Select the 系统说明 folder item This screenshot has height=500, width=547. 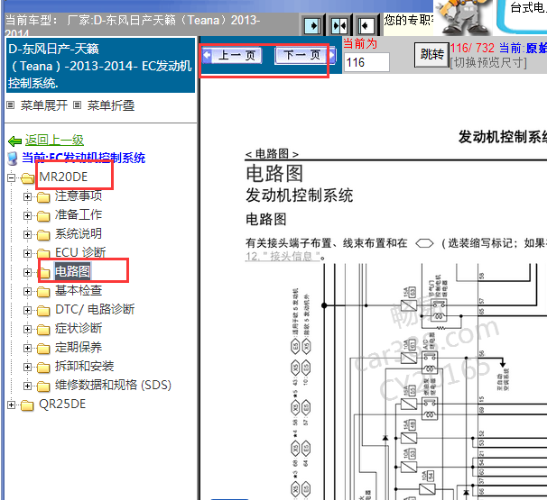79,233
